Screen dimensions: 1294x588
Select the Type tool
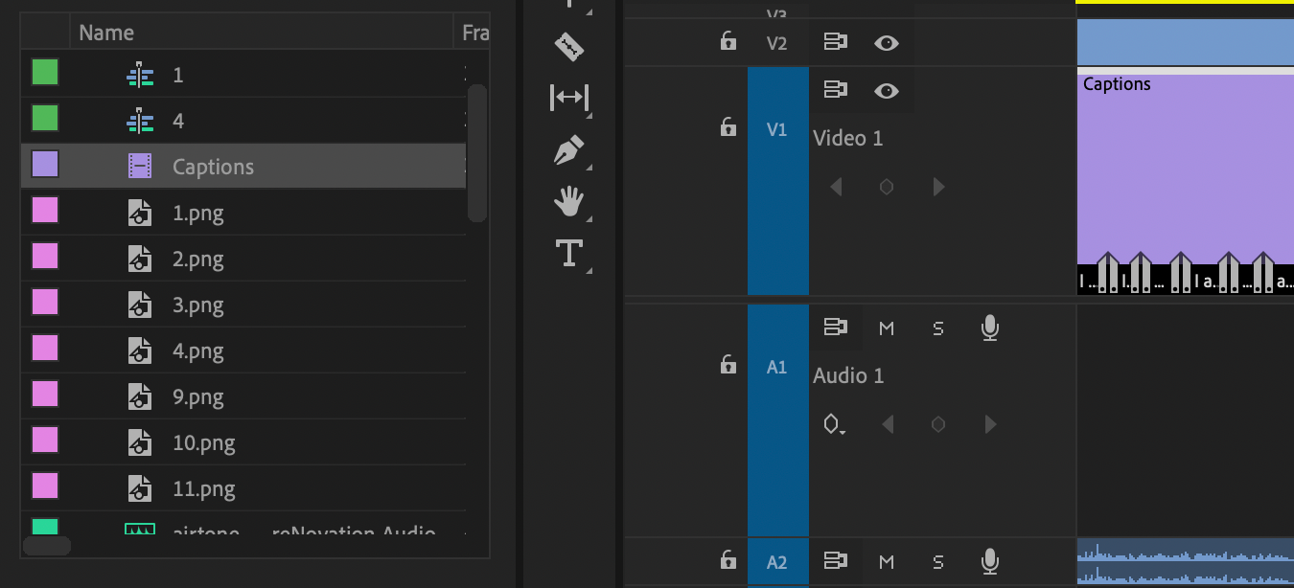[569, 253]
